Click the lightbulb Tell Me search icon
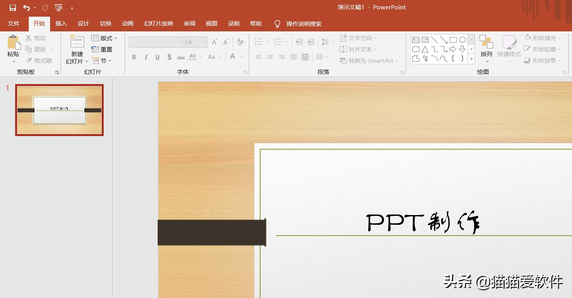The image size is (572, 298). coord(277,24)
